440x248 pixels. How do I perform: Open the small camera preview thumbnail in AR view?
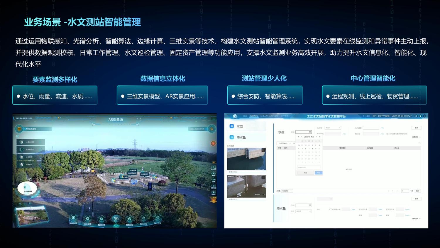pyautogui.click(x=31, y=216)
